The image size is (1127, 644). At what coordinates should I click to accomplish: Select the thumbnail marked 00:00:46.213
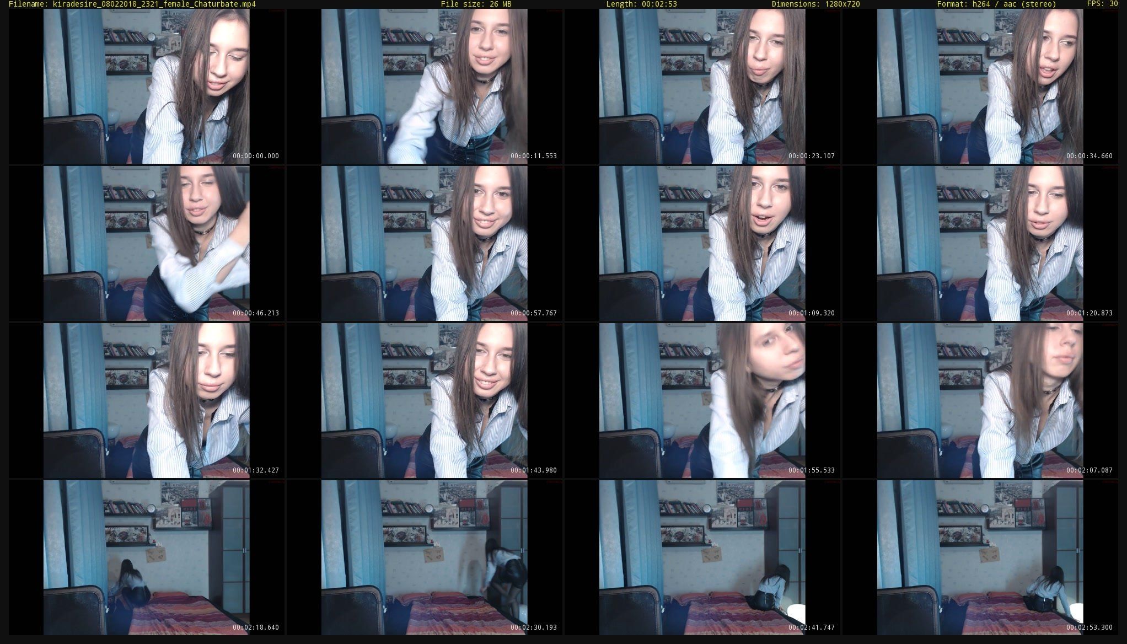point(147,243)
